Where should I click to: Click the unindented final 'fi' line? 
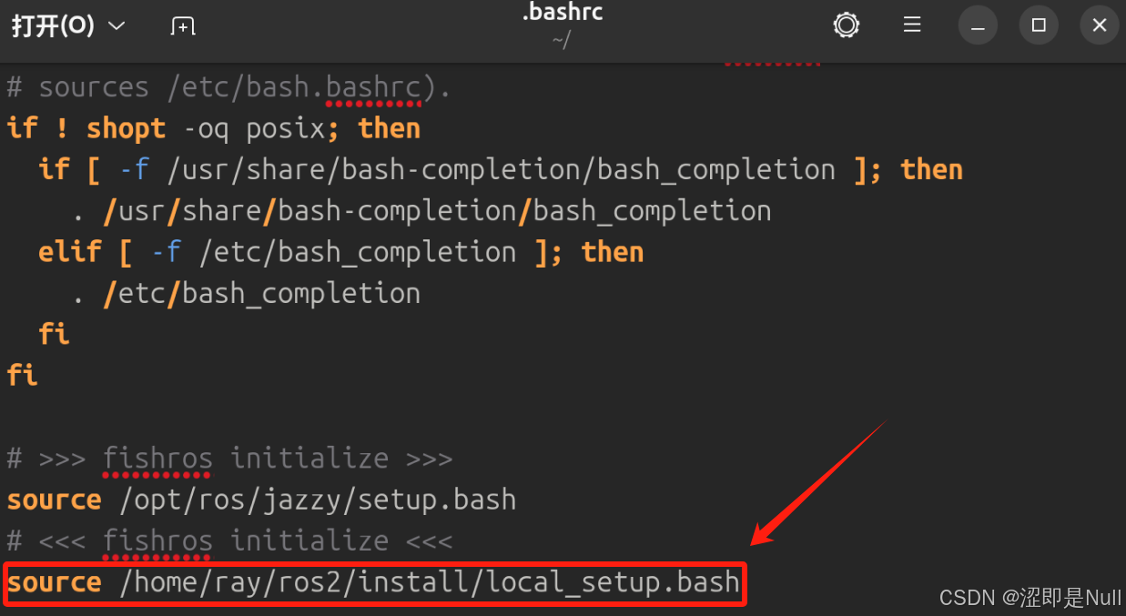[22, 375]
